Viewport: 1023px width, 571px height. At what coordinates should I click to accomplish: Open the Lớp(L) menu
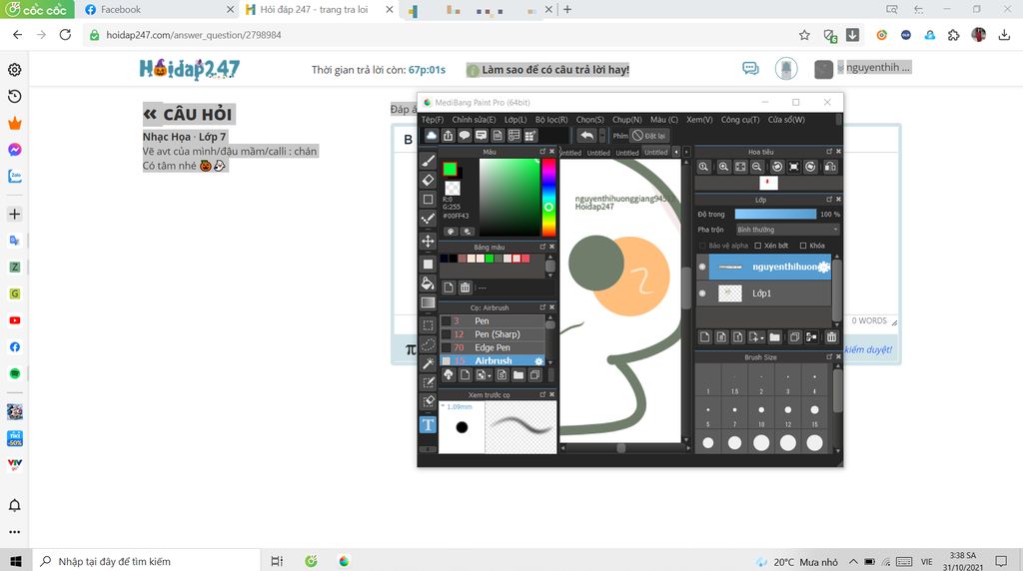tap(515, 120)
